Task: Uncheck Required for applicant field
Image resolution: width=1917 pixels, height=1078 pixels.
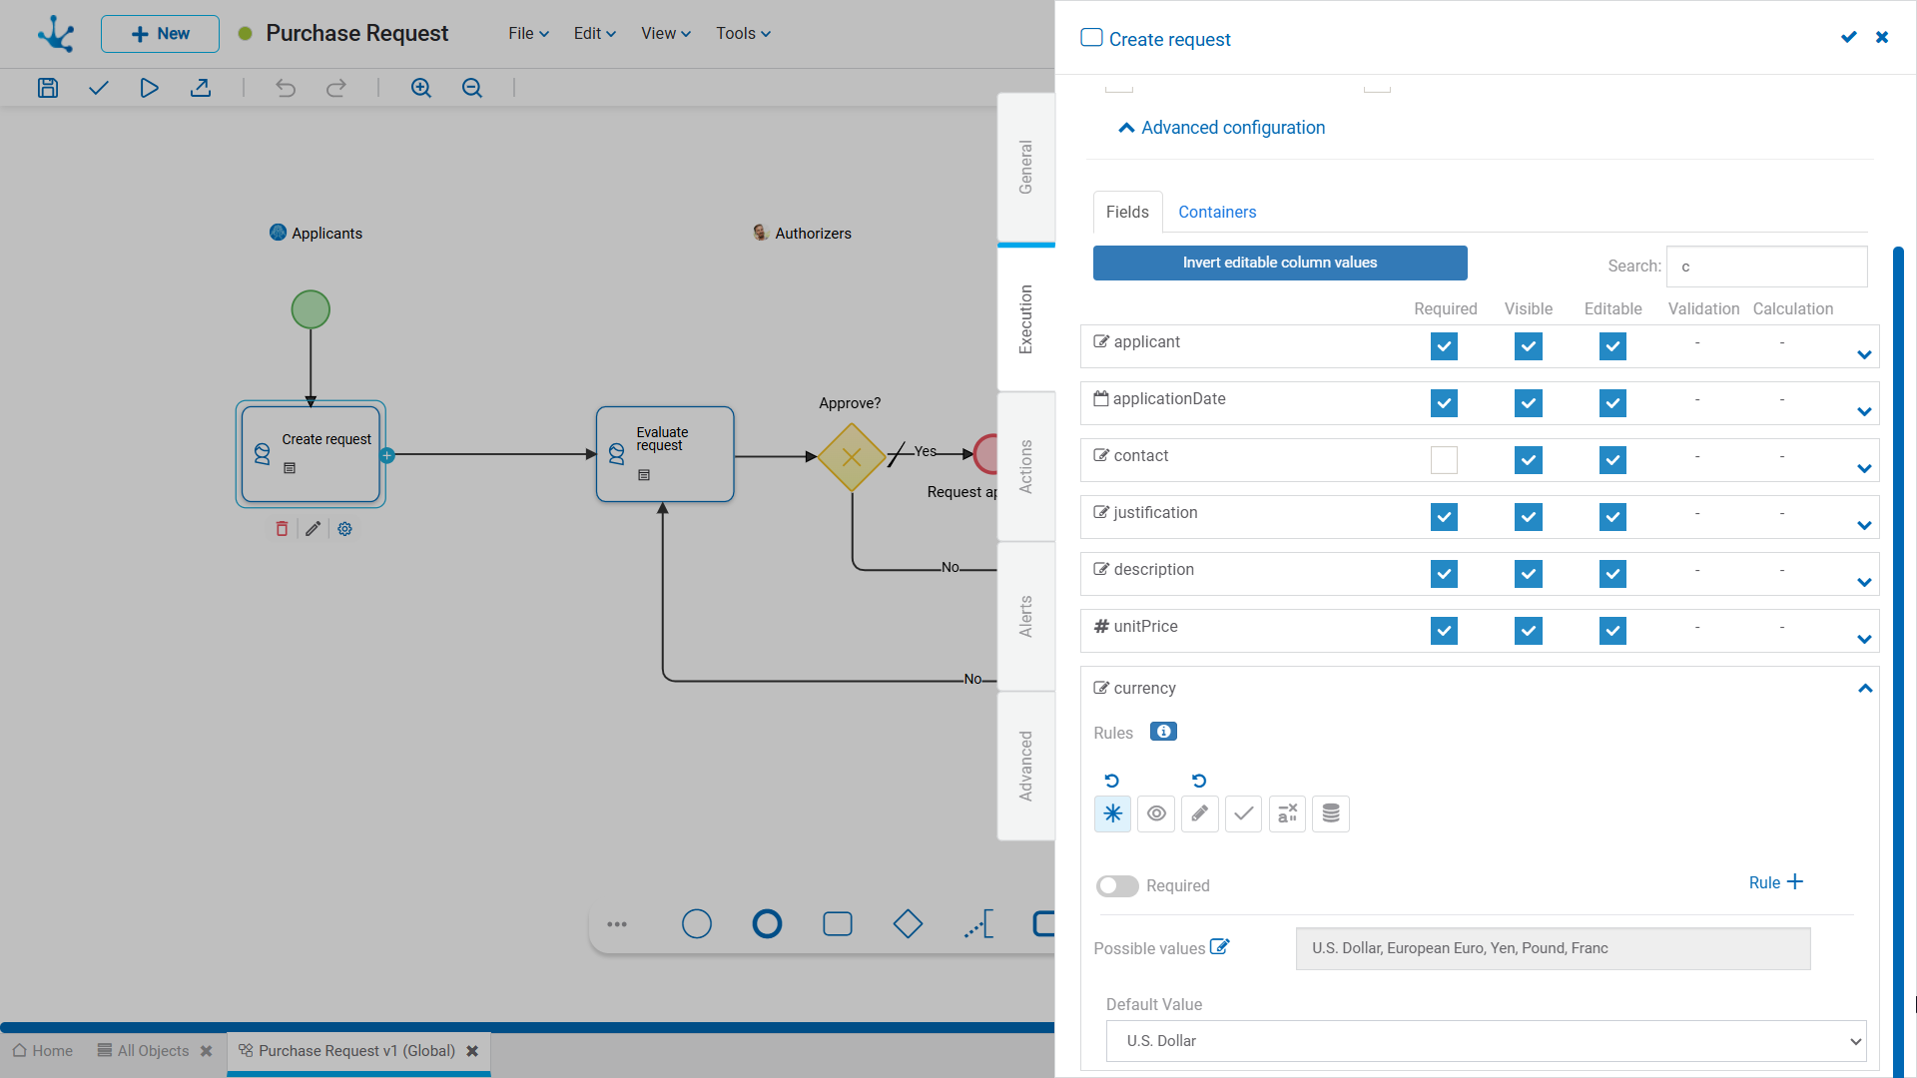Action: pos(1444,346)
